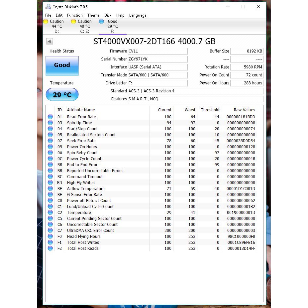Viewport: 308px width, 308px height.
Task: Open the Theme menu
Action: coord(93,15)
